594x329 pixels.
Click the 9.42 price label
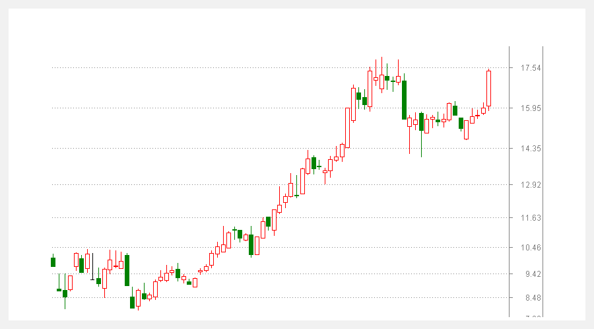[533, 274]
